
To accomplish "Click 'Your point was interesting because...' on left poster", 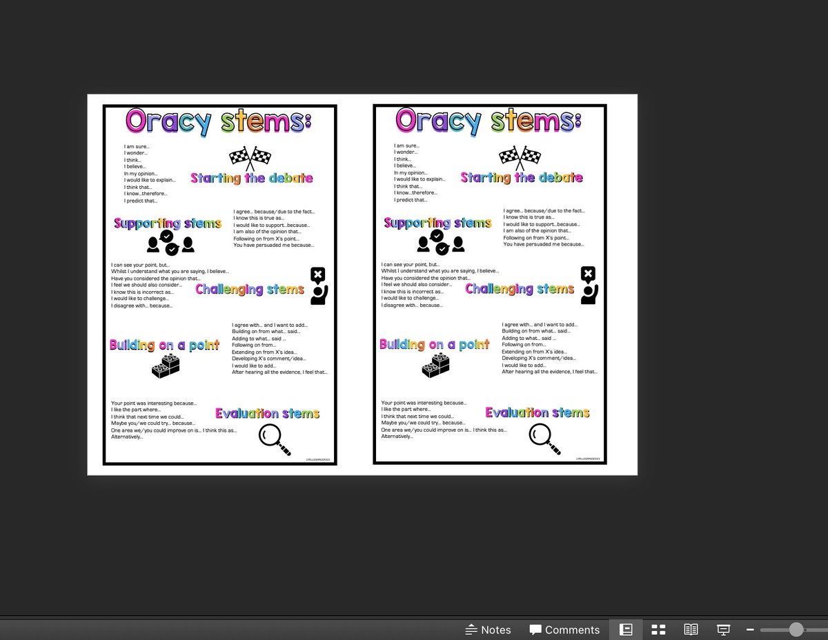I will click(154, 403).
